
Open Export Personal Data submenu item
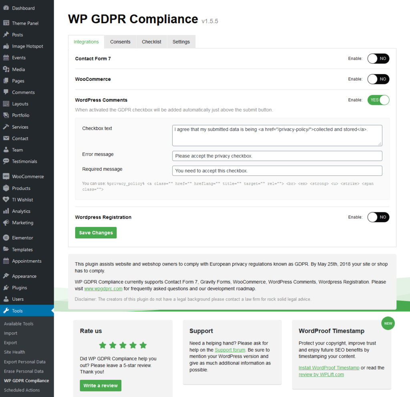24,362
